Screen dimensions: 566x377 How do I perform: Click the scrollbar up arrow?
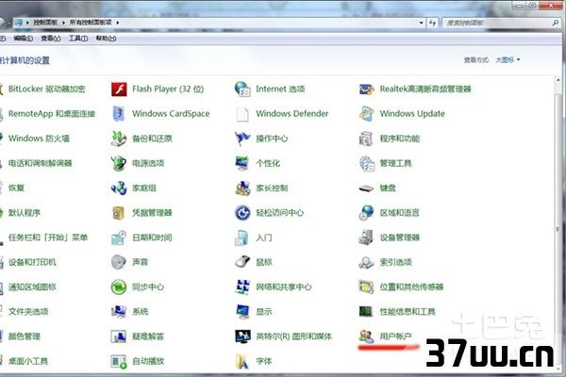558,80
